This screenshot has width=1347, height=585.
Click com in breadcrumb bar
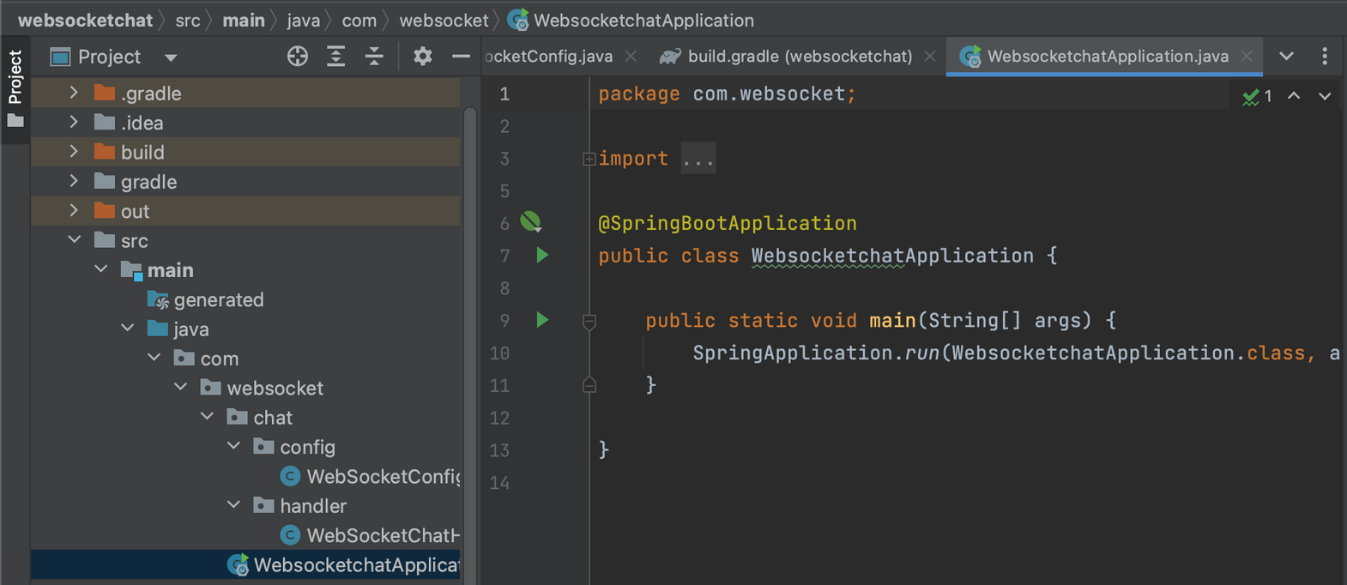tap(359, 20)
